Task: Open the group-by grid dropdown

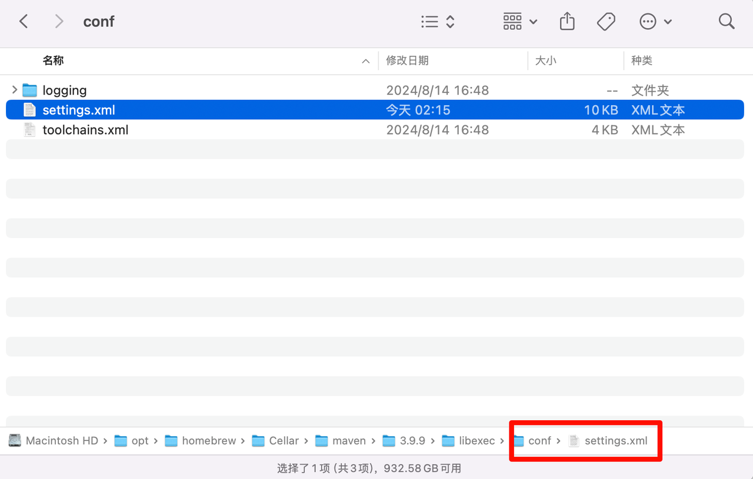Action: point(520,22)
